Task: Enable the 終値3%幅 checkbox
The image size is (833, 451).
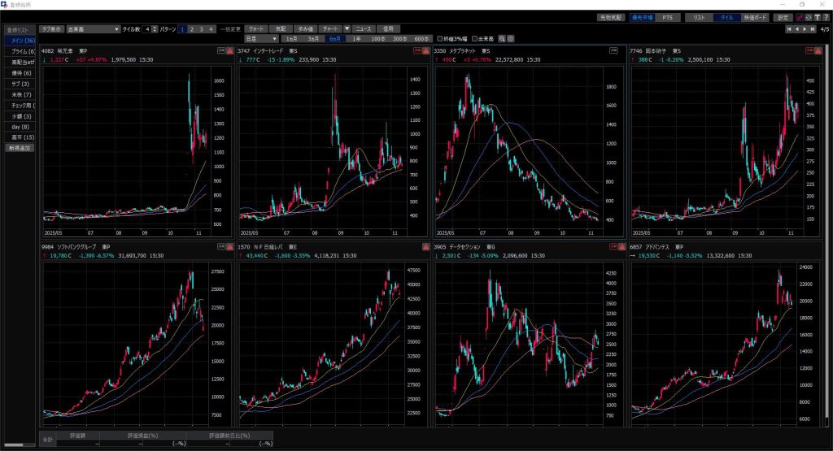Action: point(440,38)
